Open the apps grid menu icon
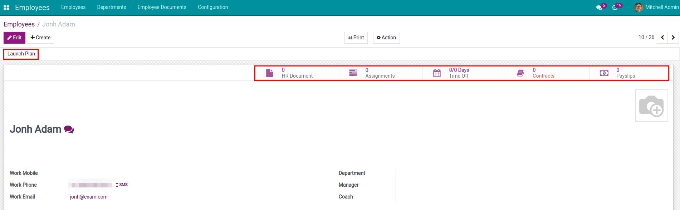The height and width of the screenshot is (210, 680). point(6,8)
